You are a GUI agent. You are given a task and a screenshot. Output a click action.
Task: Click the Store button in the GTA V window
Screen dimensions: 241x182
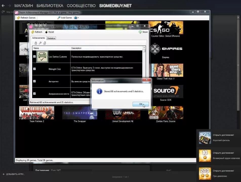(143, 32)
